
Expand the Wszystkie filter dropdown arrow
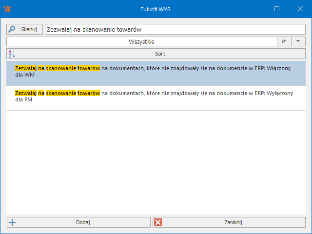(x=298, y=42)
